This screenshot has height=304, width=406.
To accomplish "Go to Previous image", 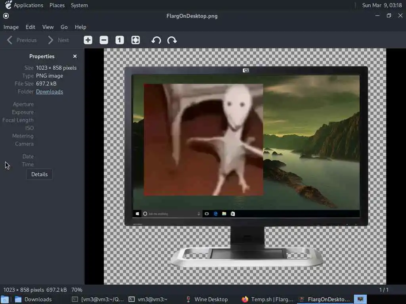I will (x=22, y=40).
